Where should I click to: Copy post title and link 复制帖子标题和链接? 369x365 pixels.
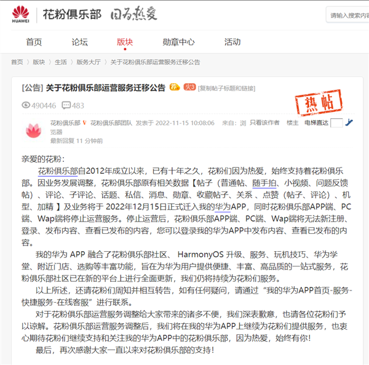pyautogui.click(x=226, y=88)
